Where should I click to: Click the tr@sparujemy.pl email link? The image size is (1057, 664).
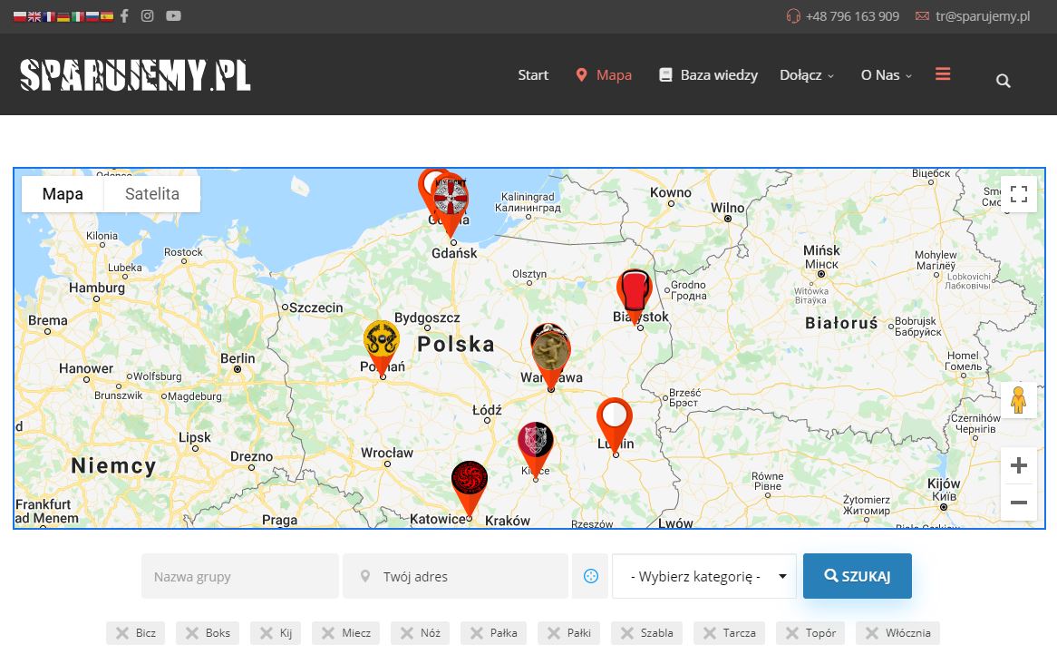click(982, 16)
